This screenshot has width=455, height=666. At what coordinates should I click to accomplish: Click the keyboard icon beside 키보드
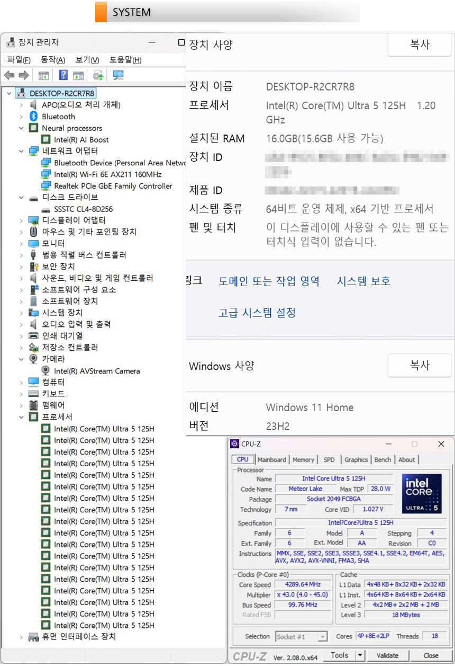pos(33,394)
